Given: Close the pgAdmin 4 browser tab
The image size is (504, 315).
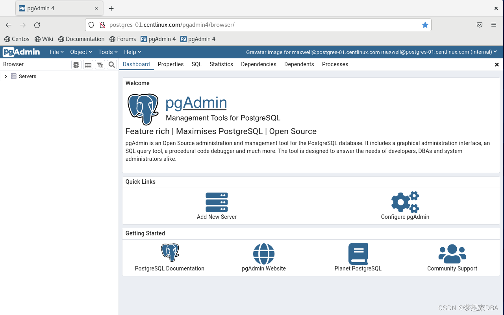Looking at the screenshot, I should click(96, 8).
